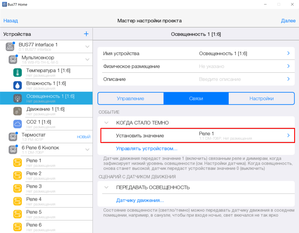This screenshot has width=299, height=233.
Task: Collapse the BUS77 interface 1 tree node
Action: click(87, 47)
